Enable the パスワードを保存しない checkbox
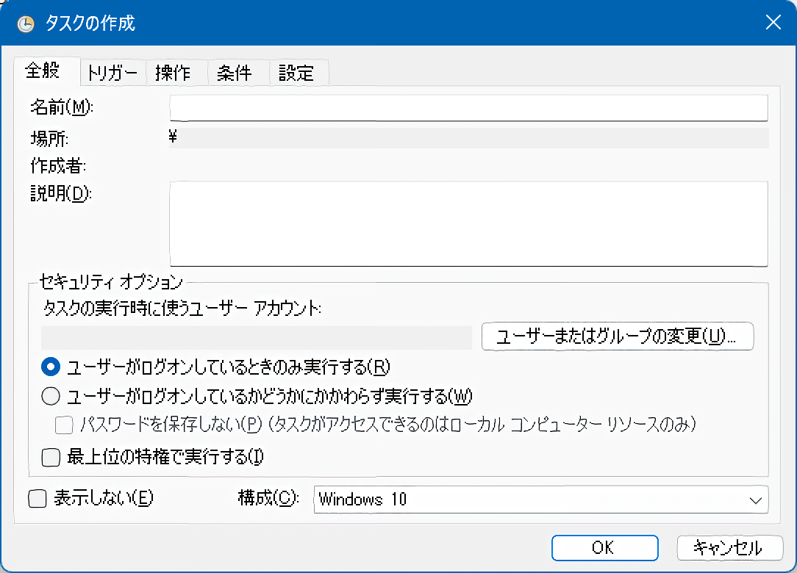The width and height of the screenshot is (797, 573). click(64, 425)
